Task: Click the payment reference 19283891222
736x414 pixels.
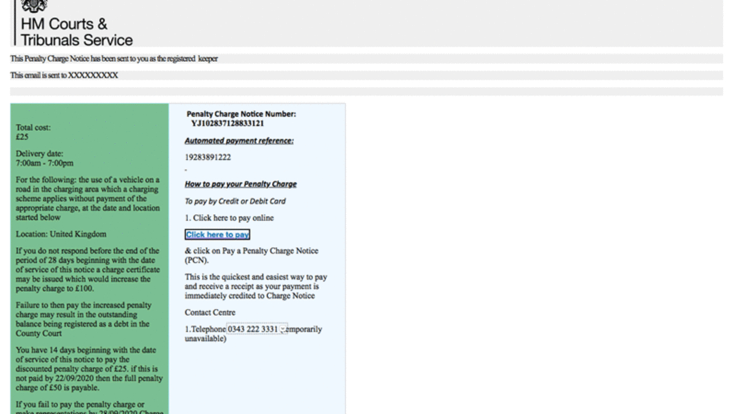Action: (x=208, y=157)
